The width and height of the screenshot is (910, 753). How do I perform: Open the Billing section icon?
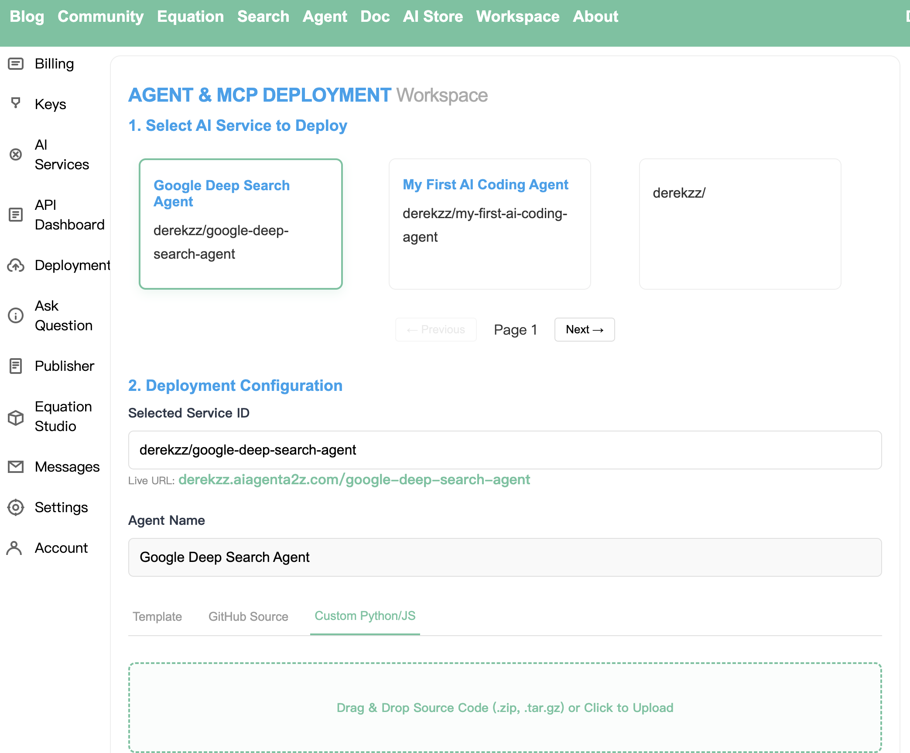(x=16, y=63)
